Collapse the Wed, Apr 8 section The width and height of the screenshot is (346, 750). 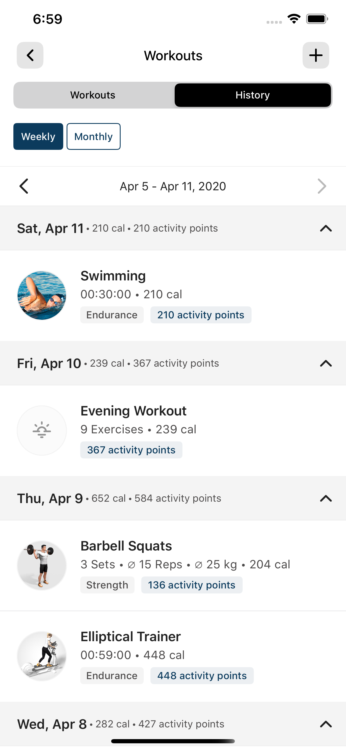(326, 724)
